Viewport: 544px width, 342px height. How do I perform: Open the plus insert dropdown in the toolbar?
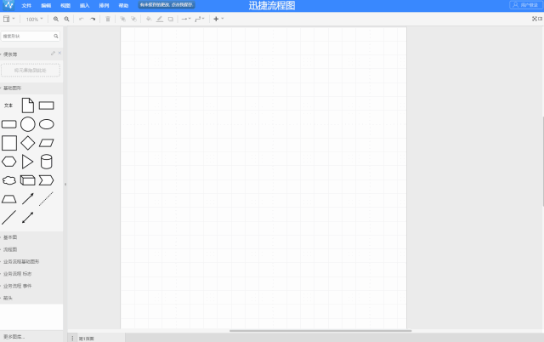click(218, 19)
